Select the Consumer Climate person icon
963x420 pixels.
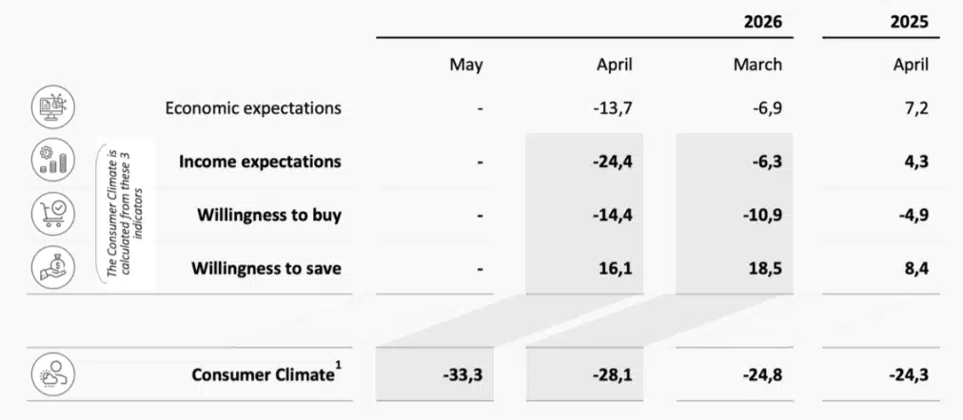tap(53, 374)
